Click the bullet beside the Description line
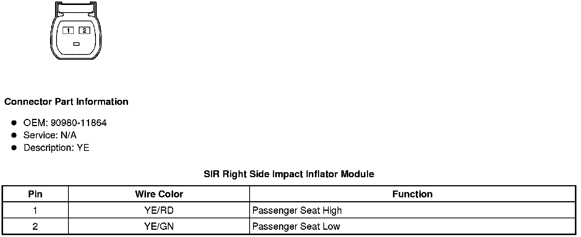Image resolution: width=581 pixels, height=237 pixels. tap(14, 147)
